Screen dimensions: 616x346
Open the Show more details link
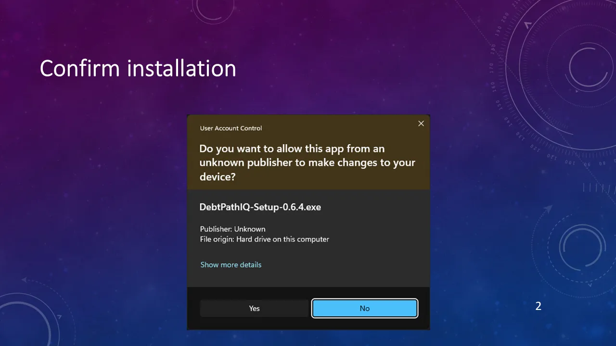(231, 265)
